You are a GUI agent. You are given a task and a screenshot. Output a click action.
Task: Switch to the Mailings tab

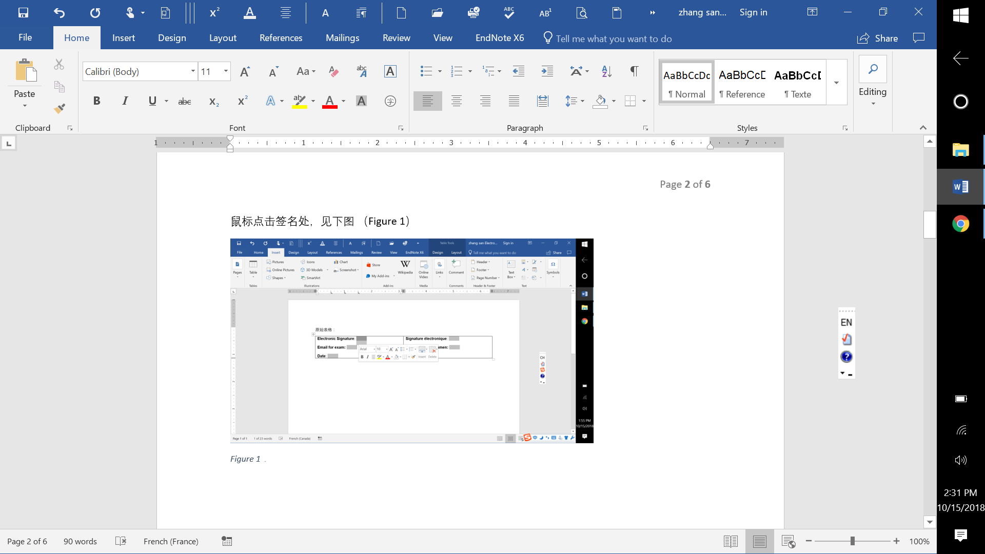click(342, 38)
